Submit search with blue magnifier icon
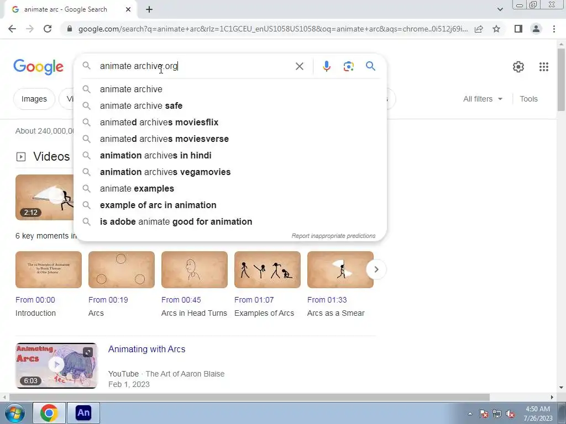This screenshot has height=424, width=566. (x=370, y=66)
